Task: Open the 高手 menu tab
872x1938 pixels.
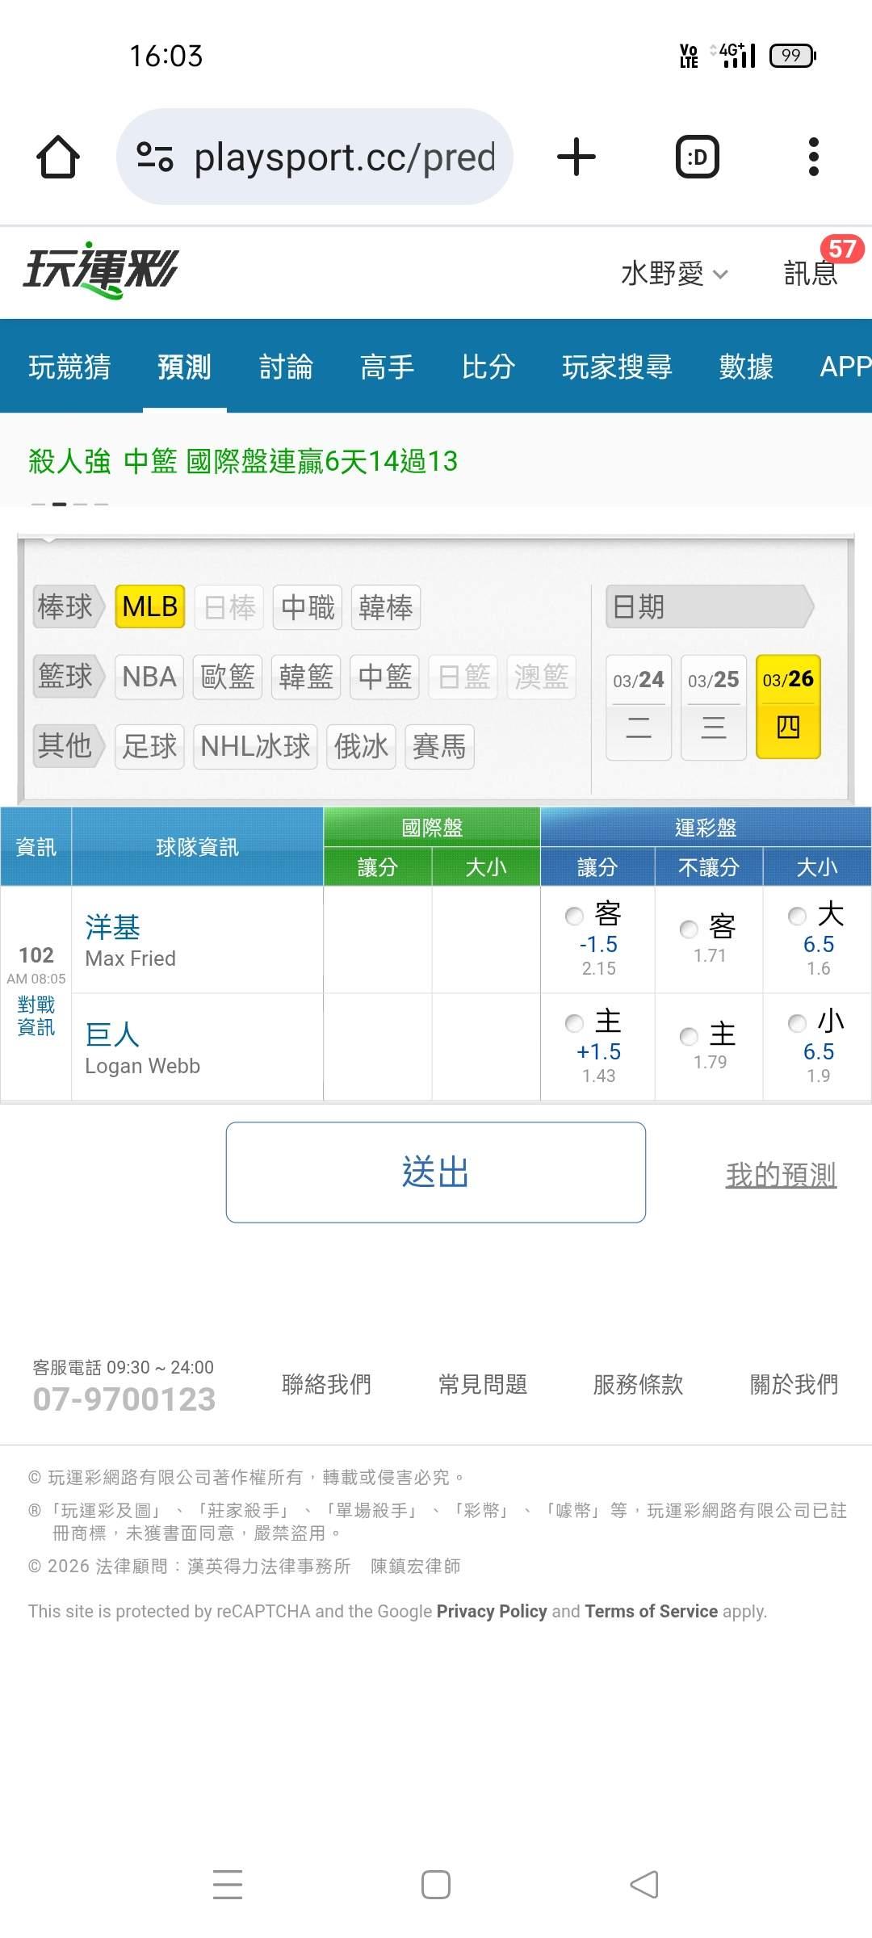Action: click(388, 367)
